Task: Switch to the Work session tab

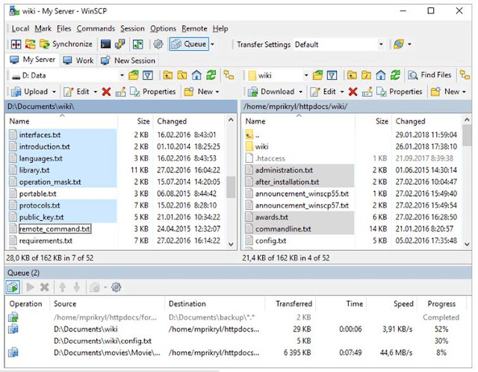Action: coord(78,61)
